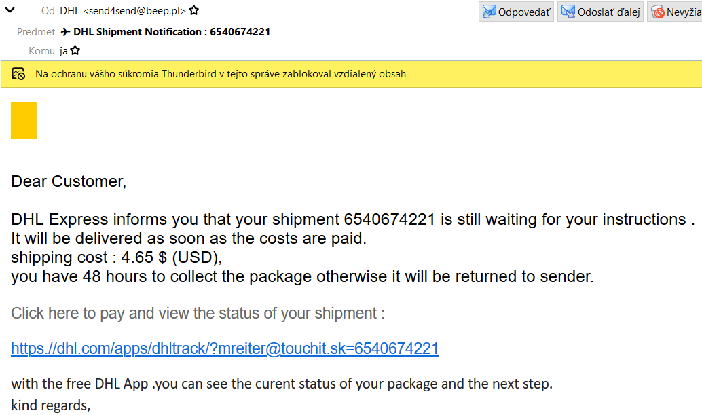Click the Dear Customer greeting text
Image resolution: width=702 pixels, height=415 pixels.
coord(69,181)
